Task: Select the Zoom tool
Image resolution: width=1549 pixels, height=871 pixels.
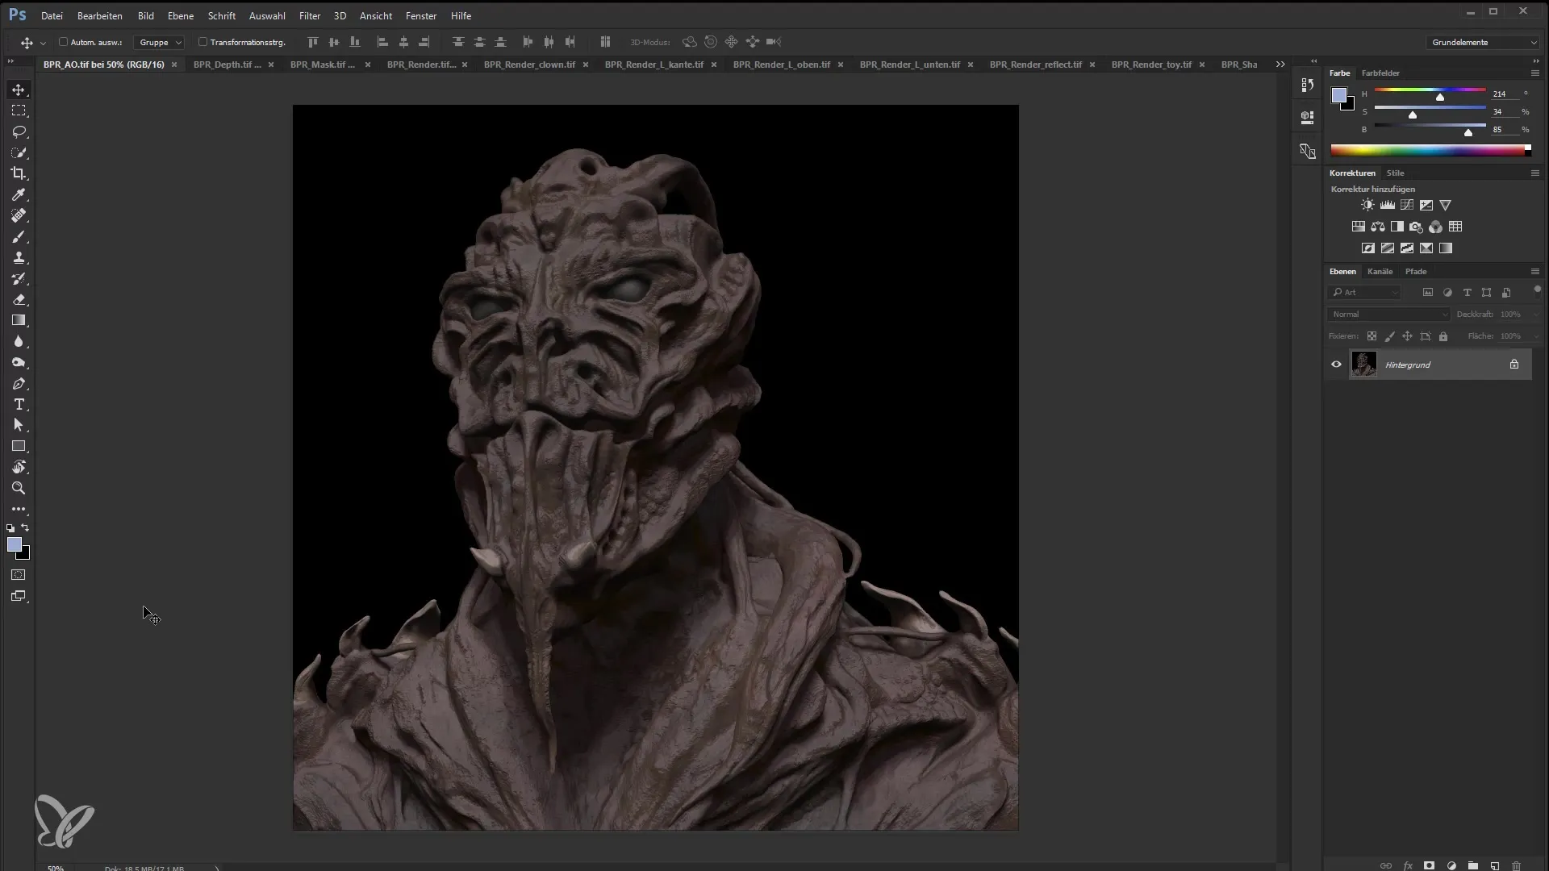Action: (18, 488)
